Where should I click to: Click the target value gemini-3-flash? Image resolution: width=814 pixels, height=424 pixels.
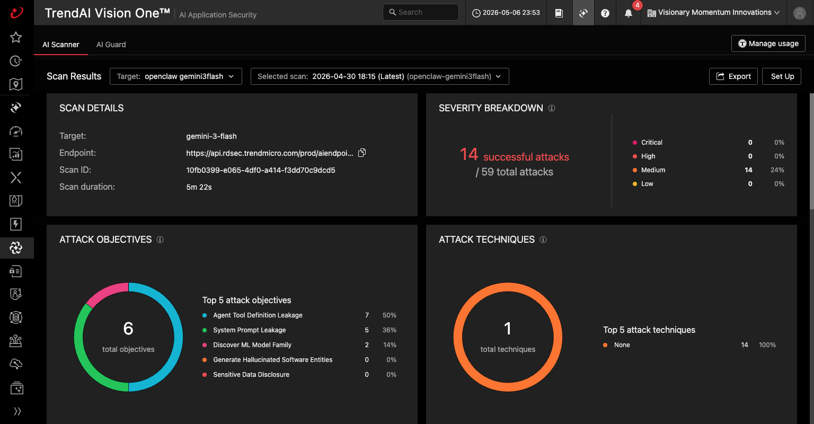tap(211, 136)
